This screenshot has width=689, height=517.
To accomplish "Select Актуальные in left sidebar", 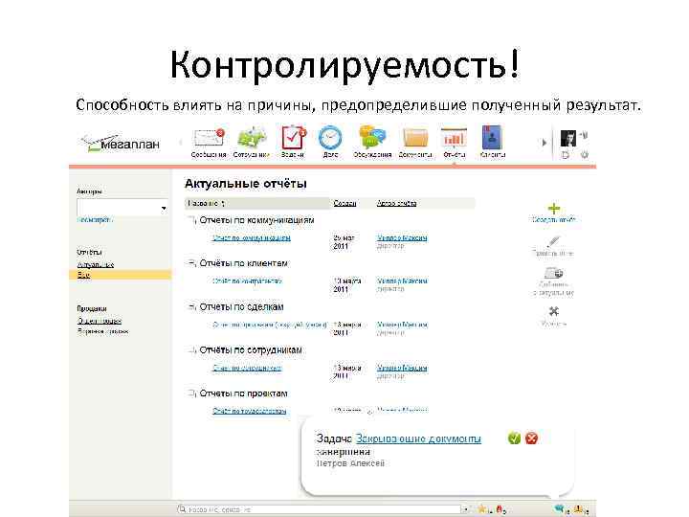I will 96,264.
